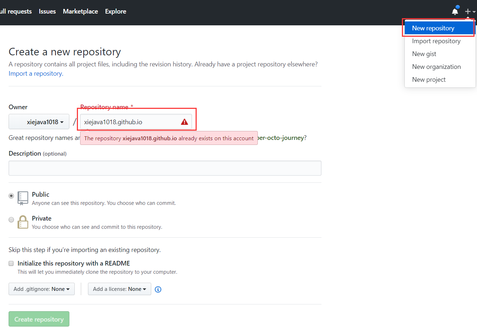
Task: Open the plus create-new menu
Action: click(x=469, y=11)
